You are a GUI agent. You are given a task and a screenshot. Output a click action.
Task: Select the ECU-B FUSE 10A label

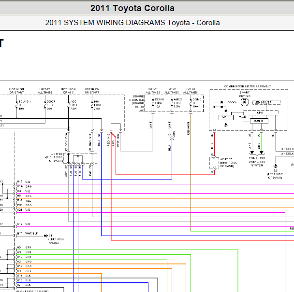point(159,103)
